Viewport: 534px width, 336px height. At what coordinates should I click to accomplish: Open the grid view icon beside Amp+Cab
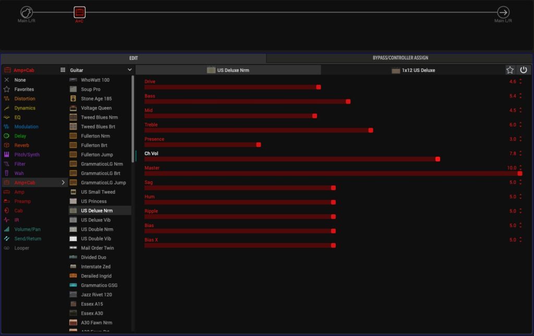[x=63, y=70]
